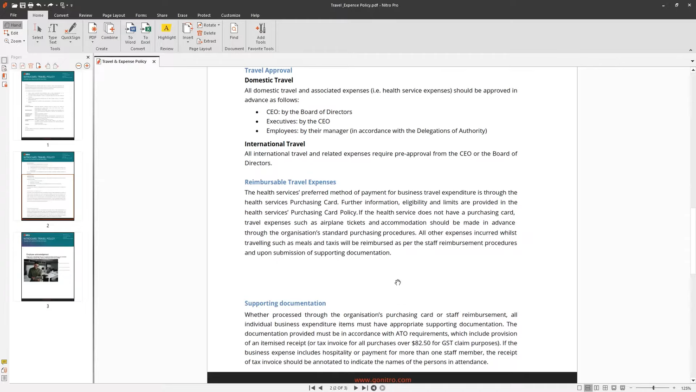Switch to the Convert ribbon tab
The height and width of the screenshot is (392, 696).
point(61,15)
